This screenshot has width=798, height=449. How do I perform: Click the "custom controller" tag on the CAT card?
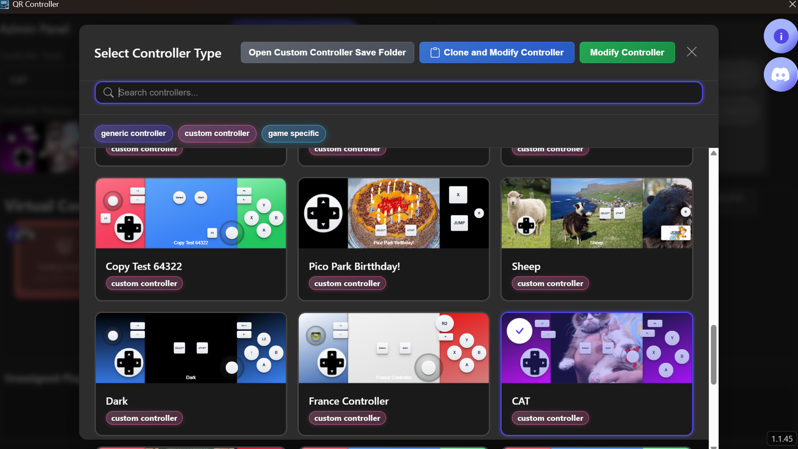[x=550, y=418]
